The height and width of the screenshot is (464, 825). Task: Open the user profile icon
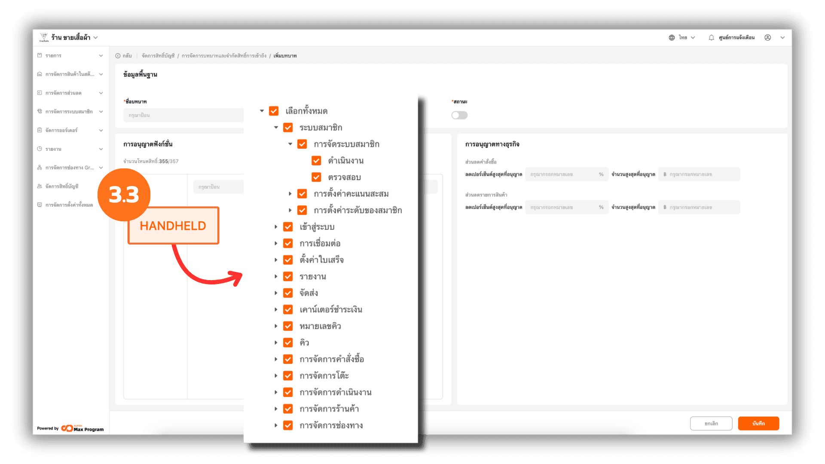[768, 38]
